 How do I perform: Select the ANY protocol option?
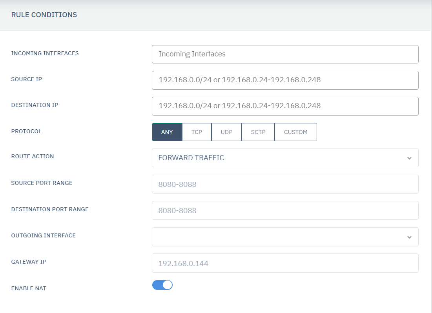[167, 132]
